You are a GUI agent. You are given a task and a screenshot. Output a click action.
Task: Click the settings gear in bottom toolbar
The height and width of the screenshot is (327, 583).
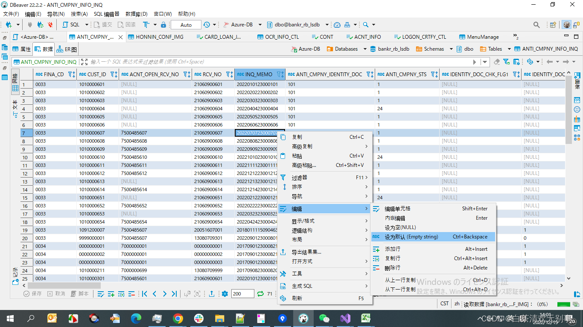click(225, 294)
